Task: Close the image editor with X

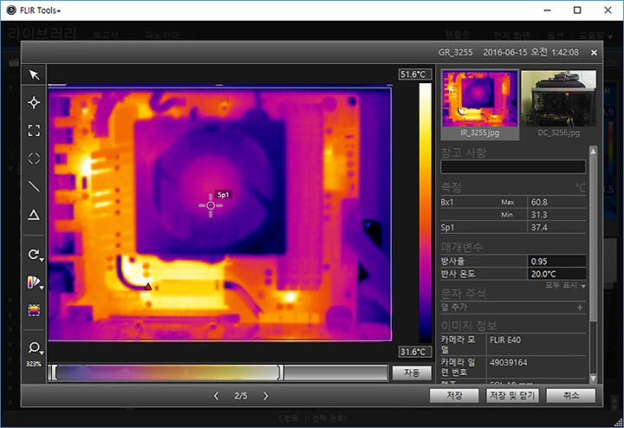Action: coord(594,53)
